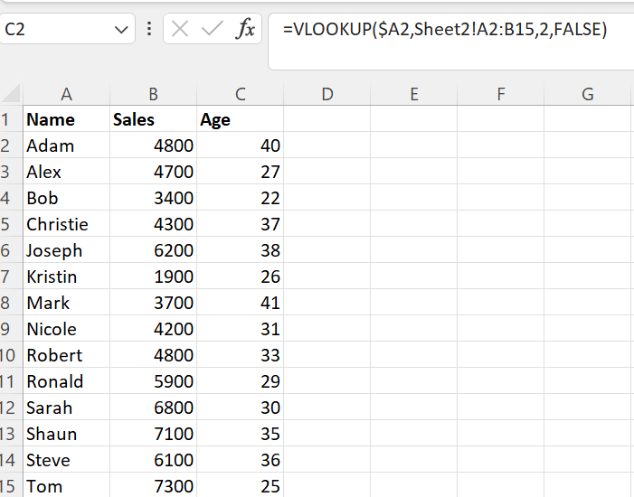Select the cell containing Joseph

(x=66, y=249)
